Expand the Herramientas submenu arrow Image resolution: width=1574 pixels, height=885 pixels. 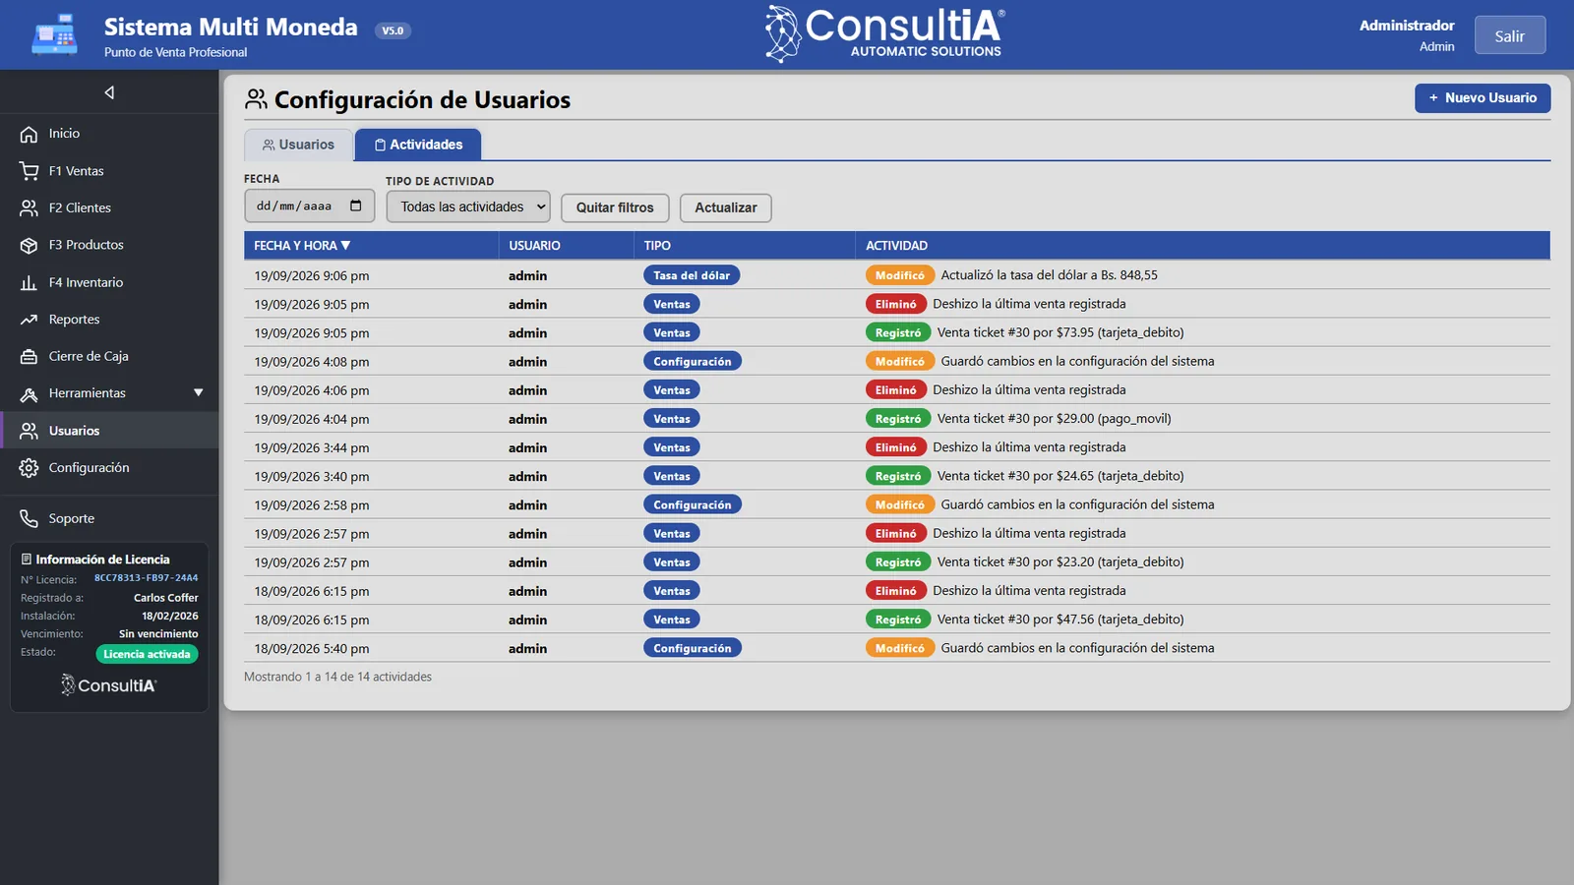coord(199,392)
